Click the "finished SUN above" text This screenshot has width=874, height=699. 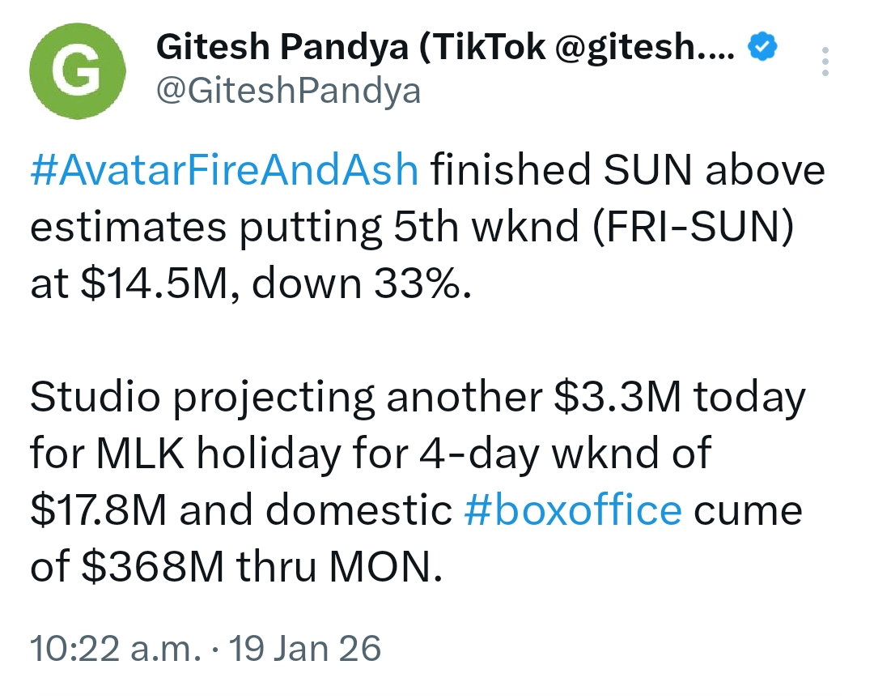(627, 172)
